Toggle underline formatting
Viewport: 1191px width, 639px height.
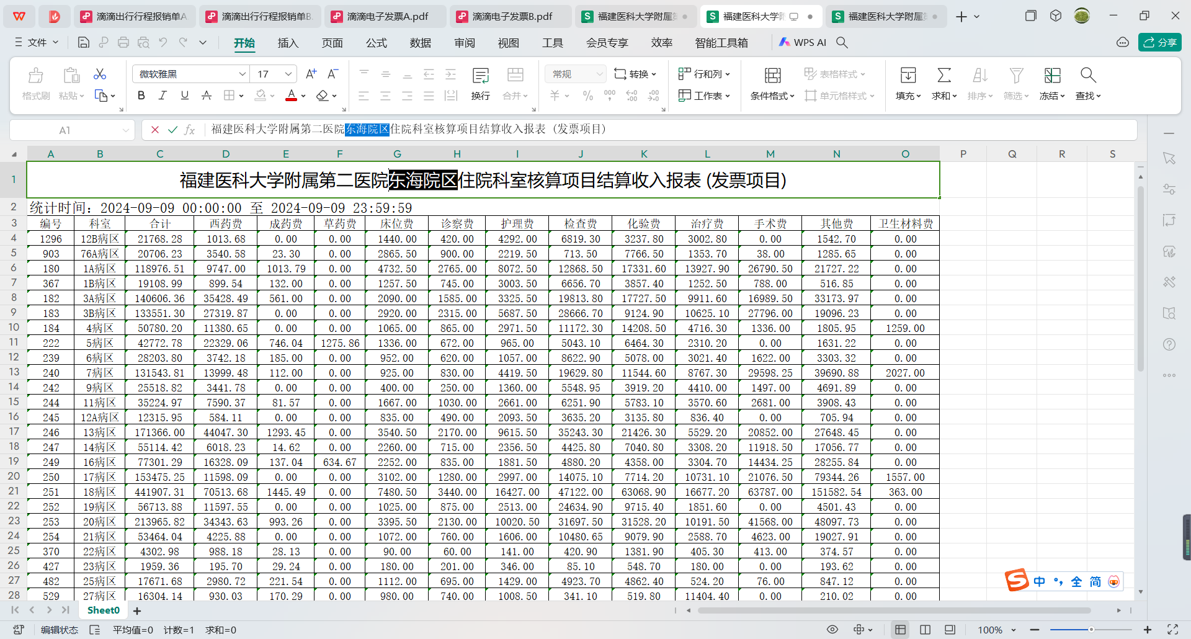[184, 96]
